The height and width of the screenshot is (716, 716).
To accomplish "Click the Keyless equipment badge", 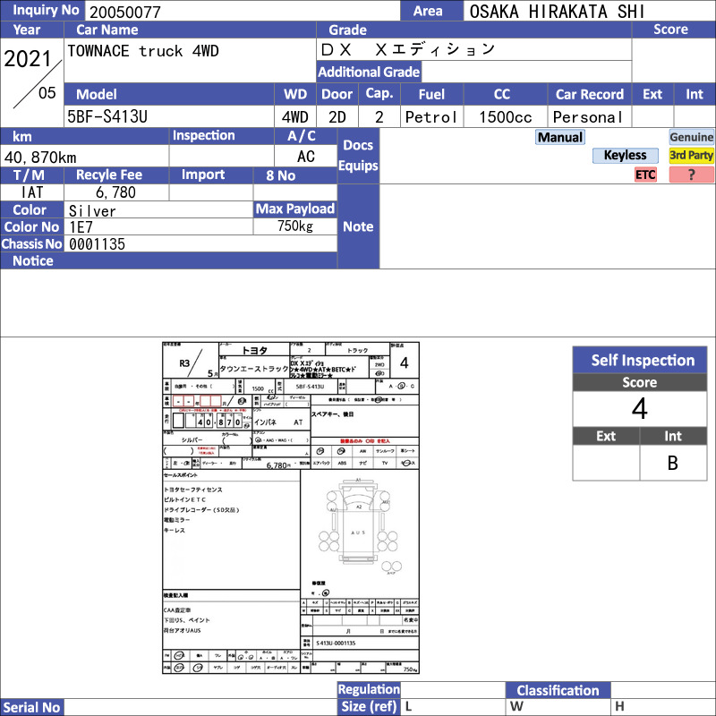I will [x=625, y=155].
